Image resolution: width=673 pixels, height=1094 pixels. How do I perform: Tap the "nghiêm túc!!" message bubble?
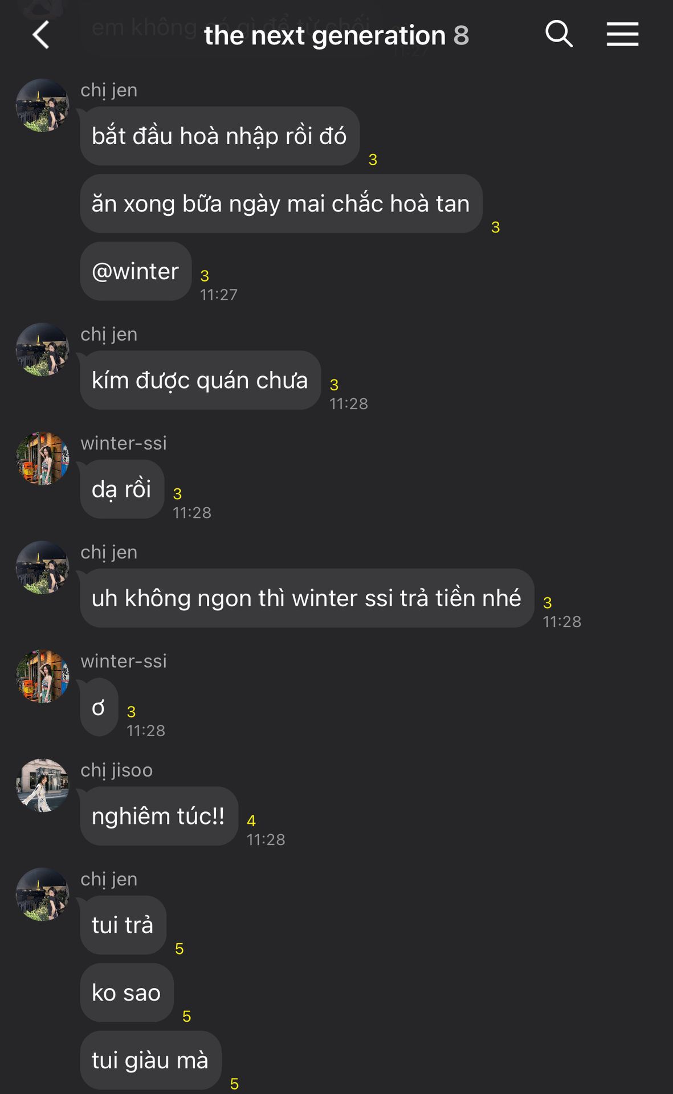pos(159,816)
